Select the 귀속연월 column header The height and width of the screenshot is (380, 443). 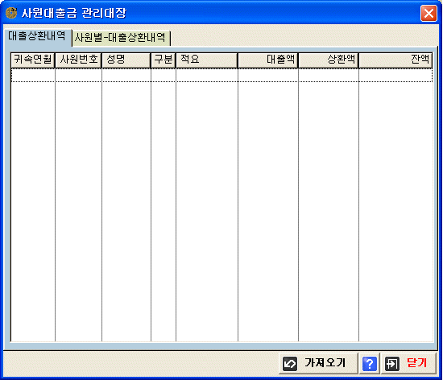tap(33, 60)
